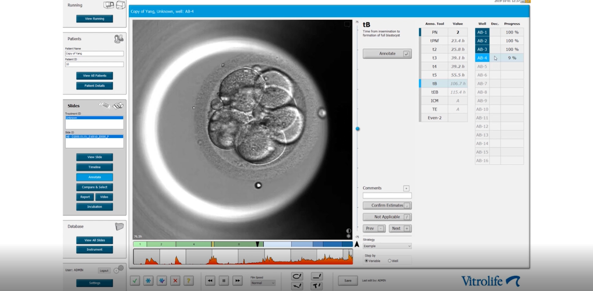Click the View All Patients button
This screenshot has height=291, width=593.
(x=94, y=76)
